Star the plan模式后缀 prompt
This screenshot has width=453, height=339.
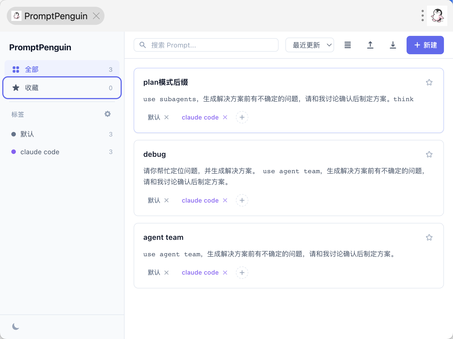pos(429,82)
